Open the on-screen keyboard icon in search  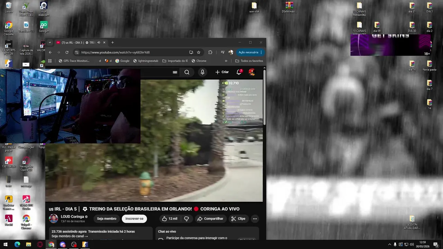pos(175,72)
